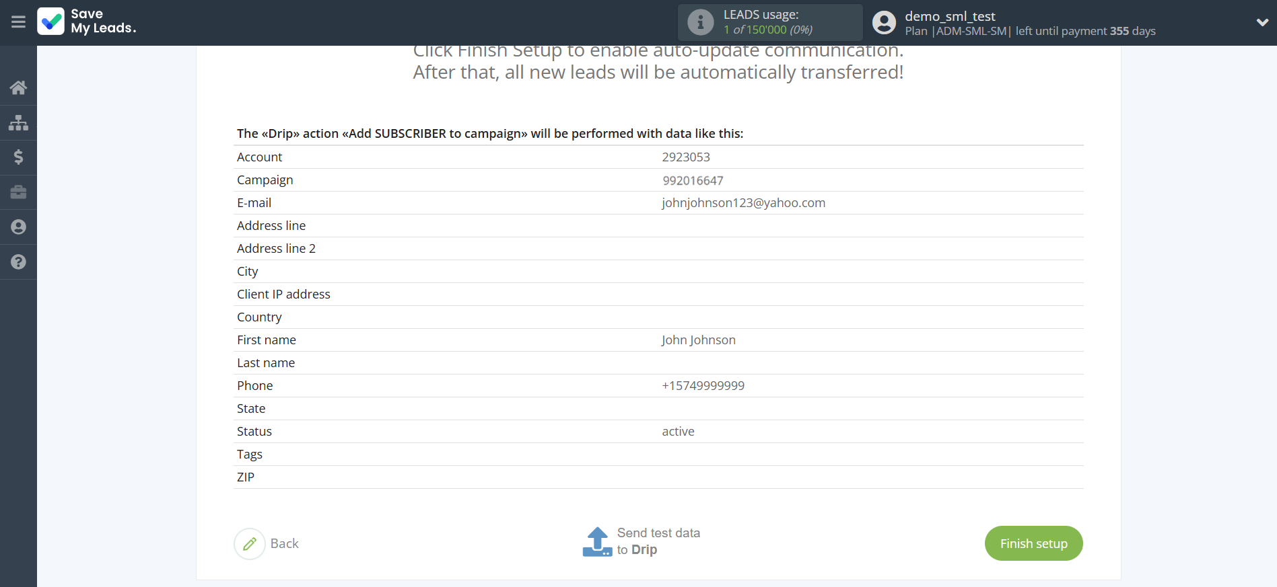Go to Home in sidebar
This screenshot has height=587, width=1277.
pos(18,87)
